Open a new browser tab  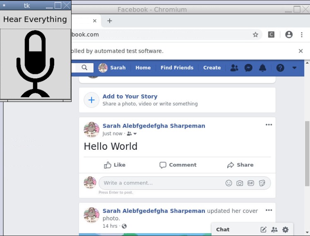pos(110,21)
